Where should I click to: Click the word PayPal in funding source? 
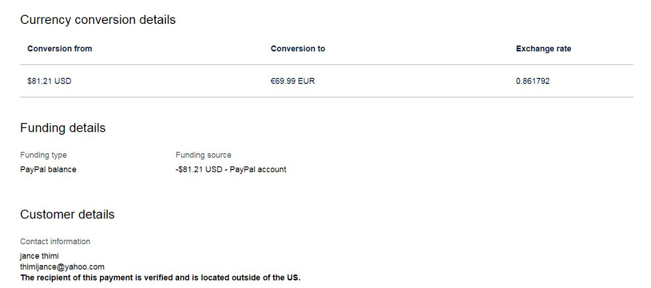coord(243,169)
